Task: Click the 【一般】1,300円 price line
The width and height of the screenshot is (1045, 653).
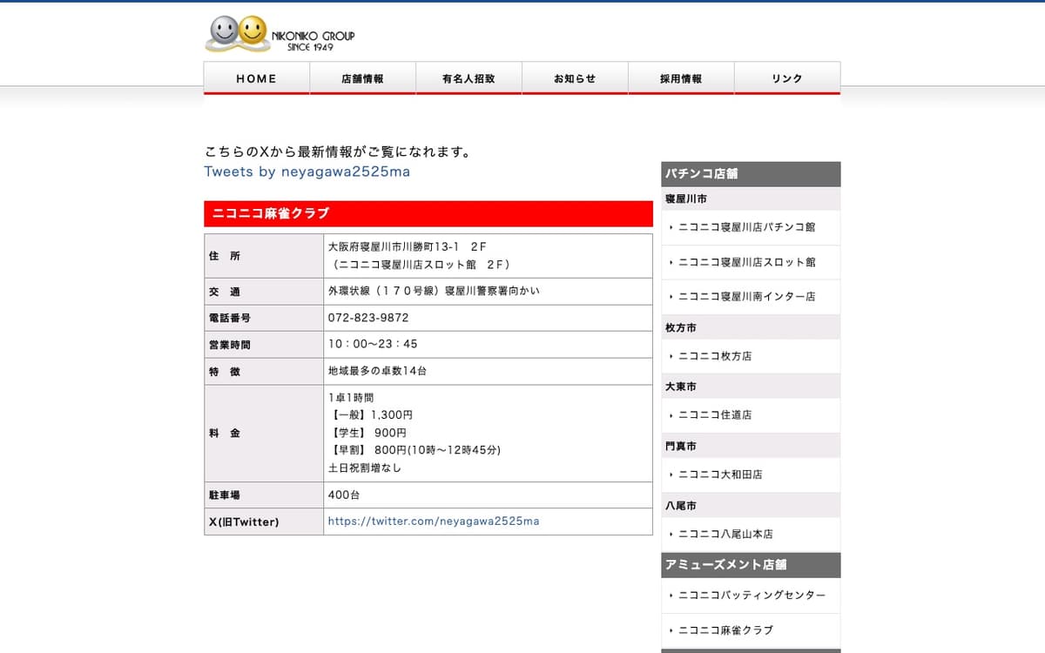Action: pos(370,415)
